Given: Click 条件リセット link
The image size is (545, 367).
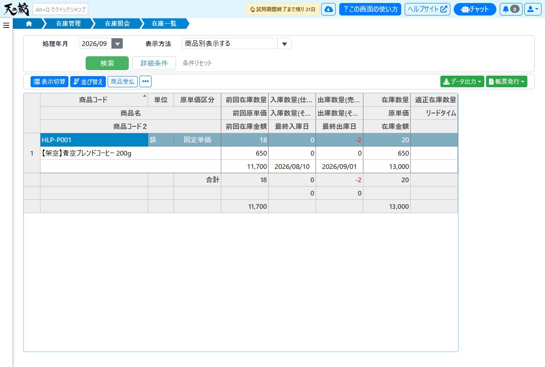Looking at the screenshot, I should pyautogui.click(x=197, y=63).
